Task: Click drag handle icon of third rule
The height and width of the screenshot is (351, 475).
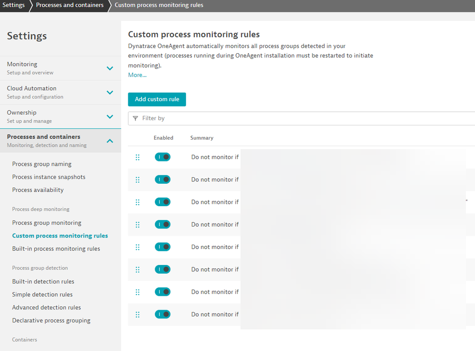Action: 137,202
